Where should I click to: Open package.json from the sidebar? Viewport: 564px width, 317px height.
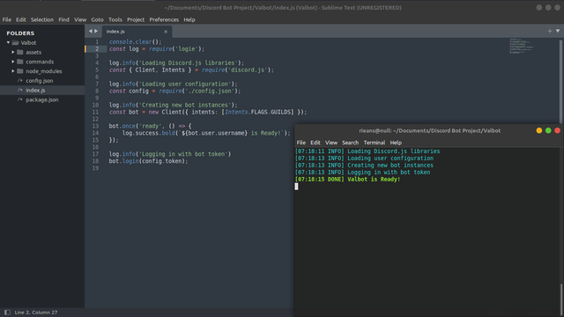click(42, 100)
